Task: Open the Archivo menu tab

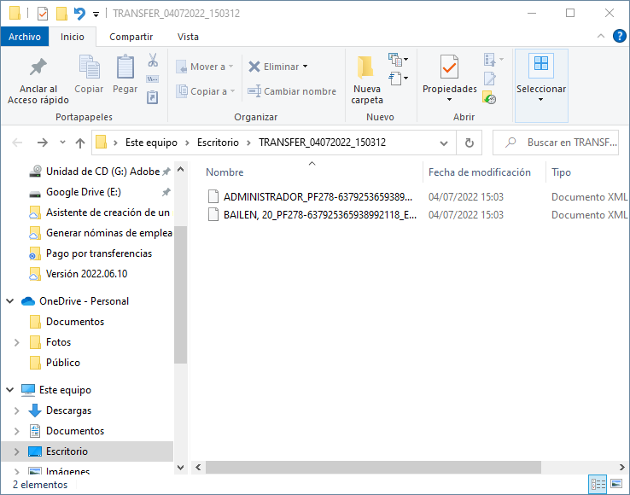Action: (25, 37)
